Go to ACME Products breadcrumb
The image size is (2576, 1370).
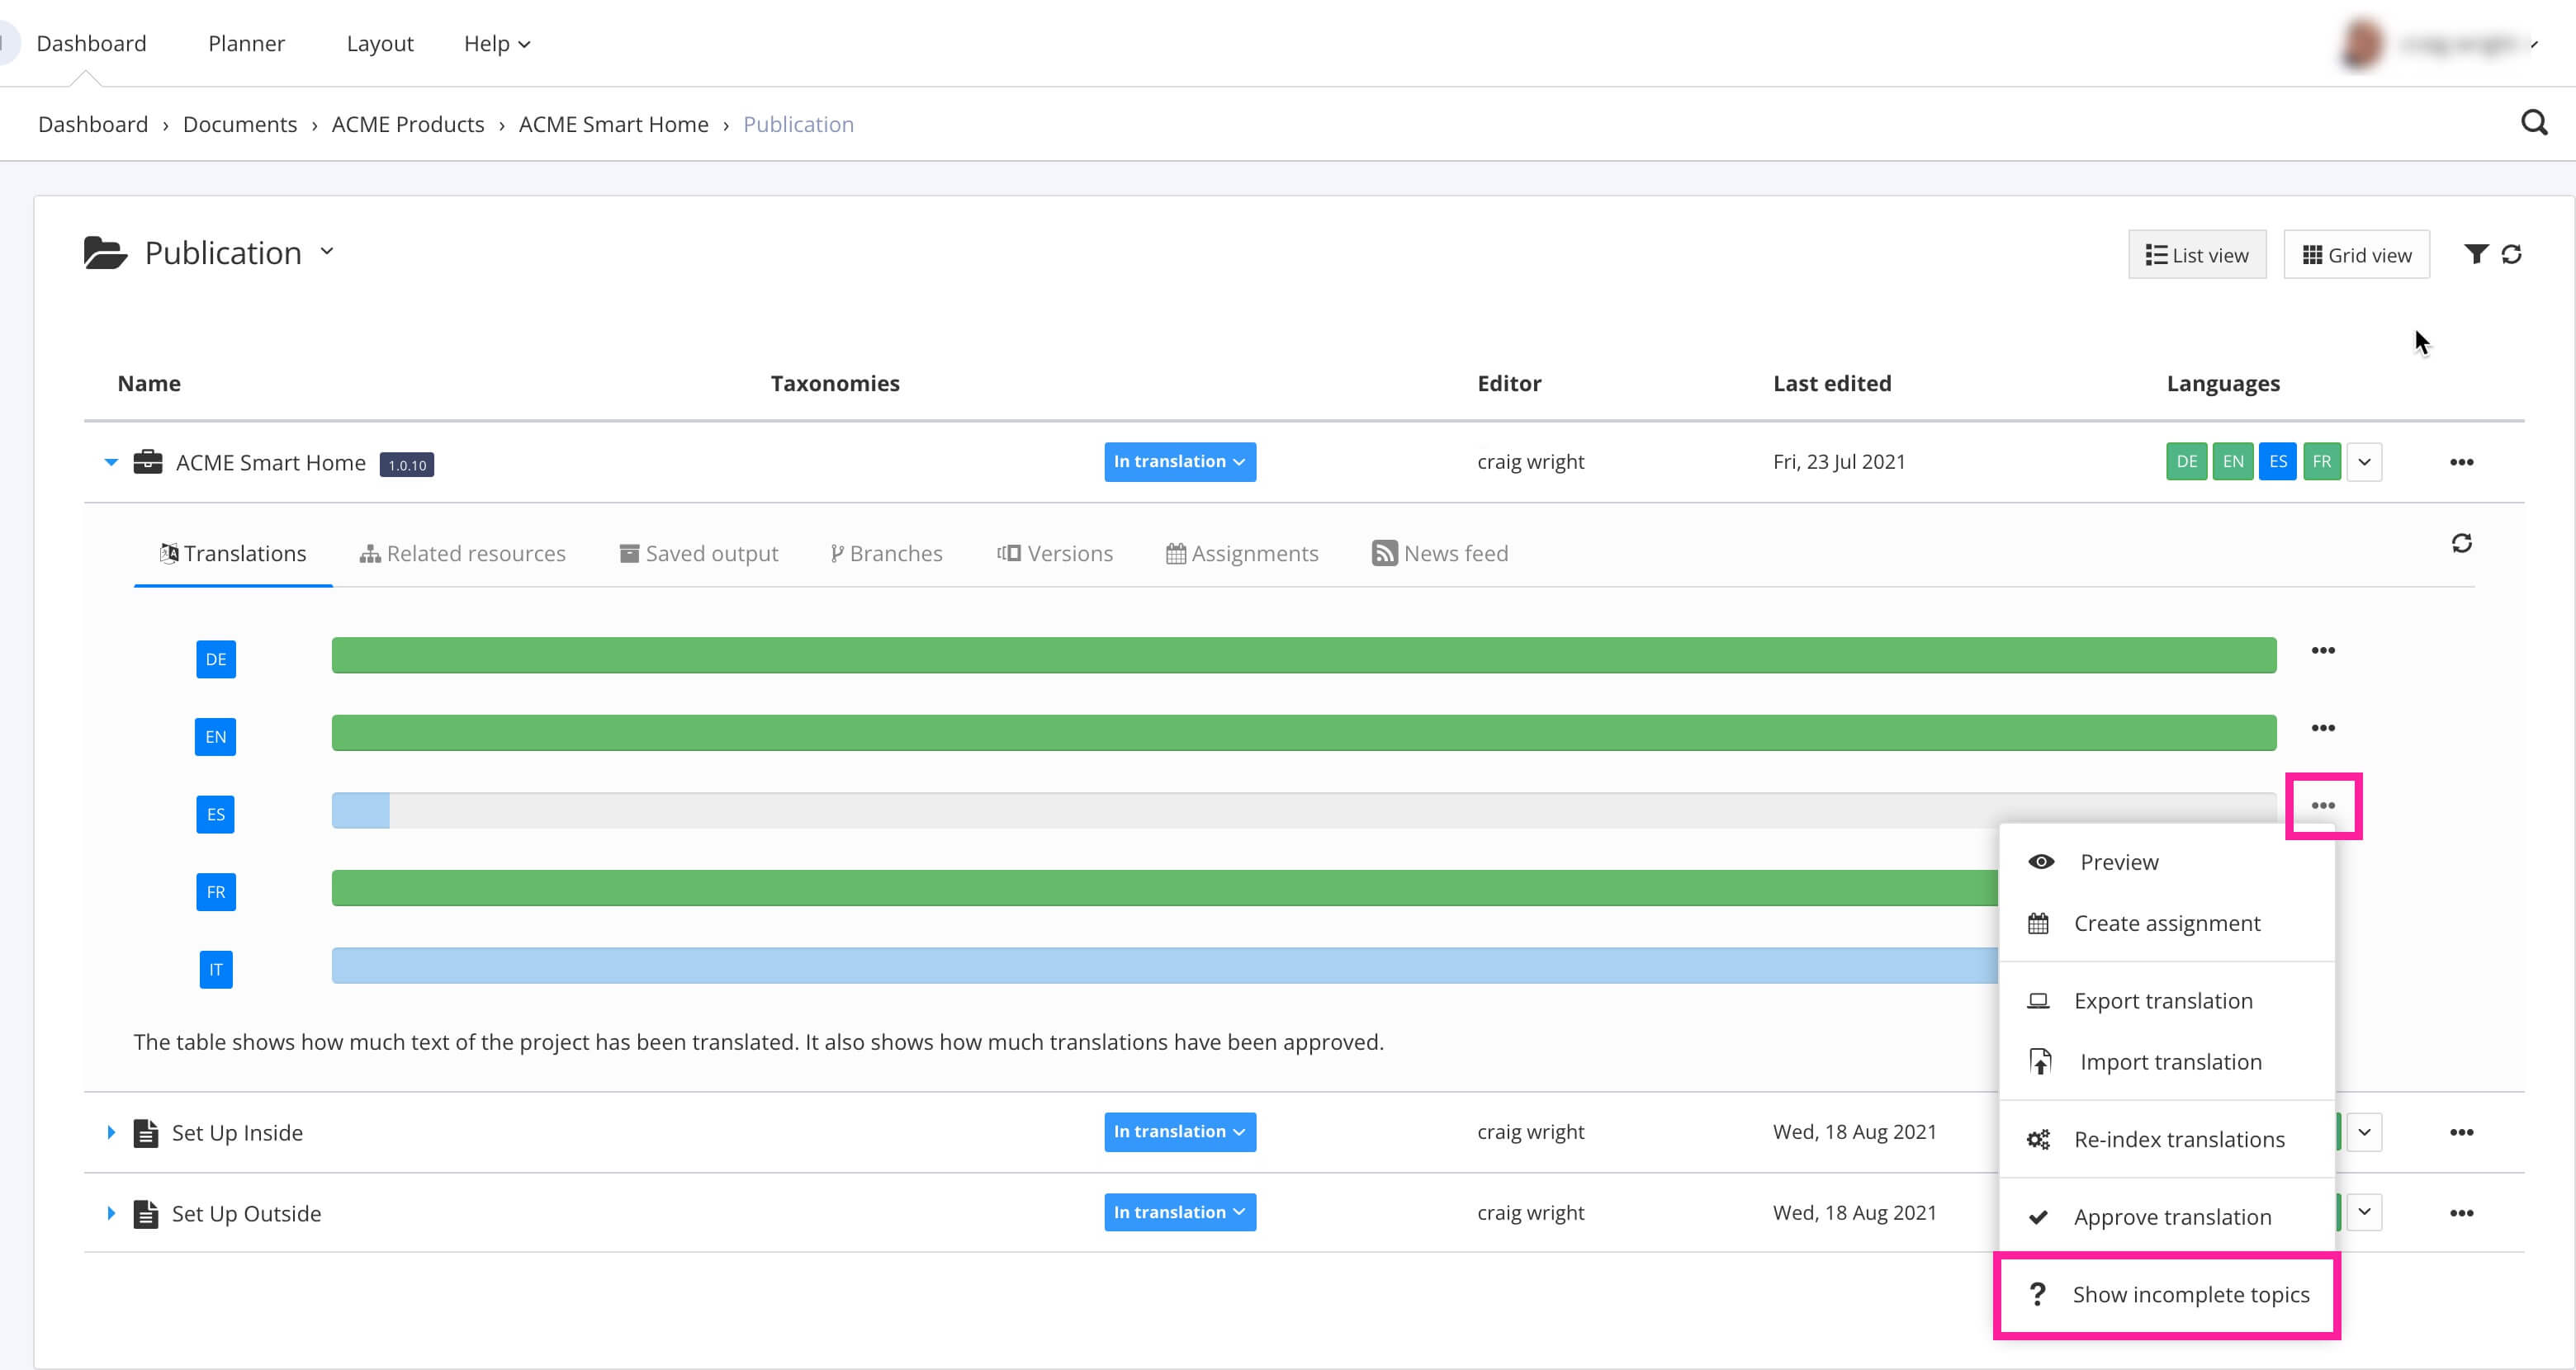click(407, 124)
